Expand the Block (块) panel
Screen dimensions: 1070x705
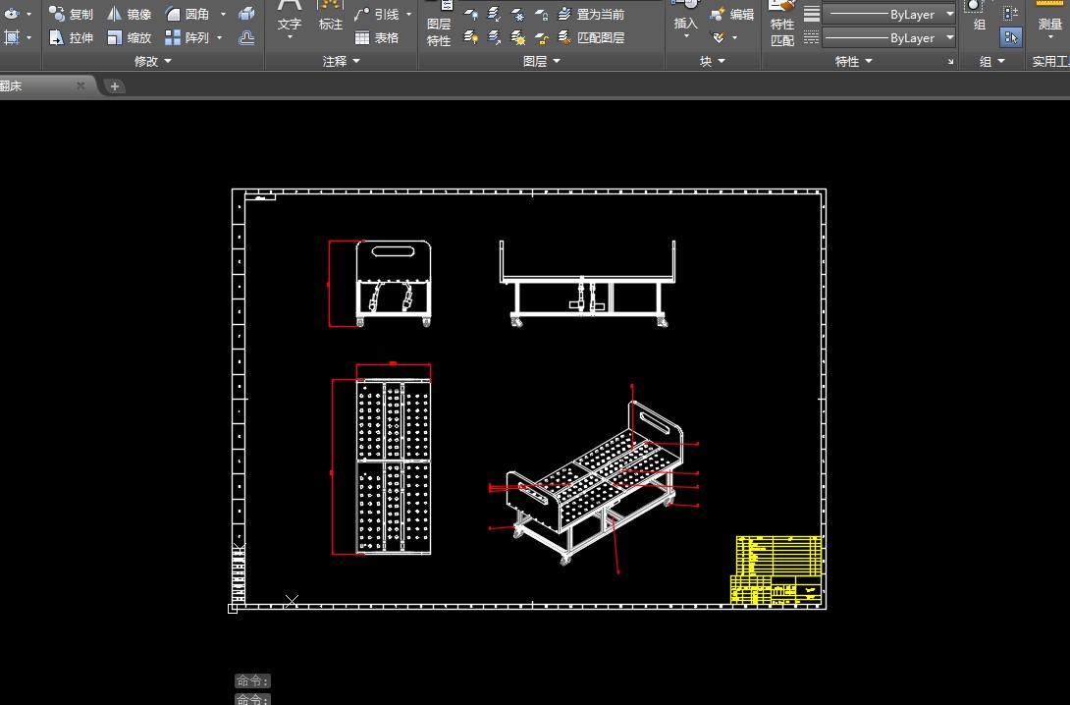coord(713,62)
